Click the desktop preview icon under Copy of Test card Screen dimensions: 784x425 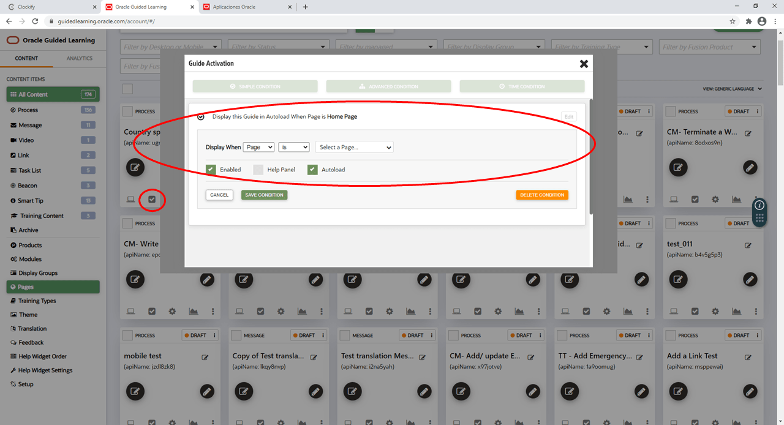pyautogui.click(x=239, y=422)
